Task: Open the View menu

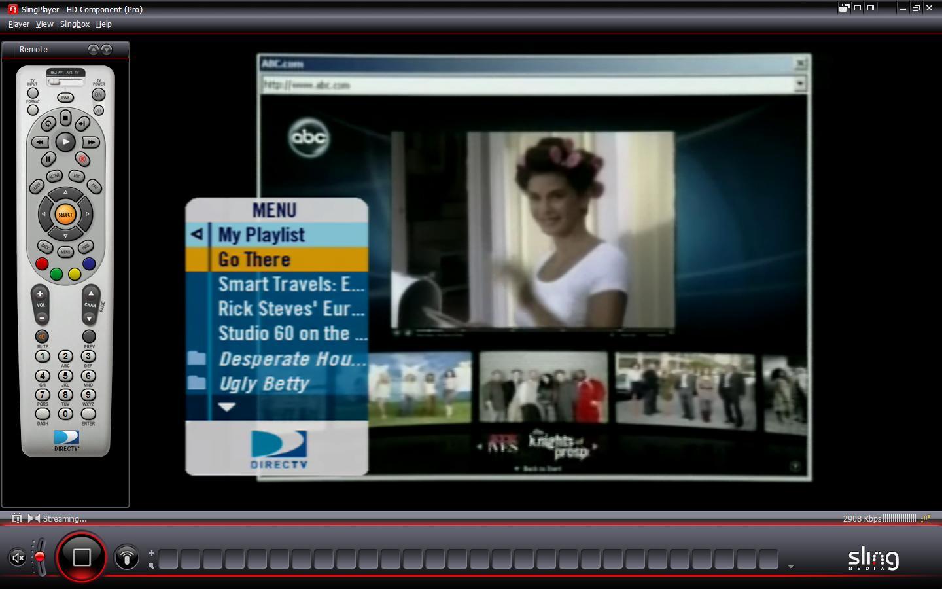Action: coord(44,24)
